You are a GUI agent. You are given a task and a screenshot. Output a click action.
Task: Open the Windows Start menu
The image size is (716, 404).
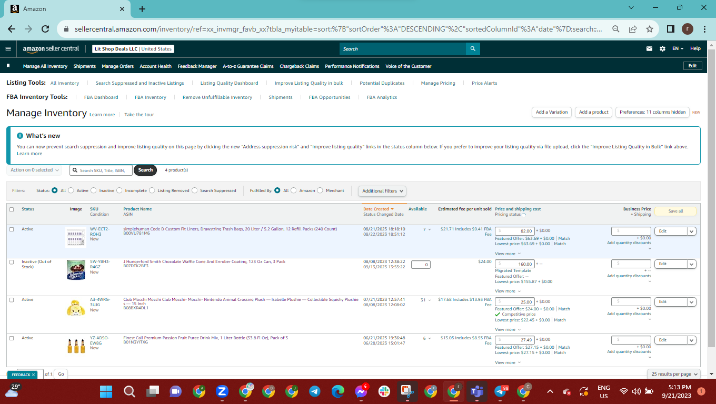106,391
